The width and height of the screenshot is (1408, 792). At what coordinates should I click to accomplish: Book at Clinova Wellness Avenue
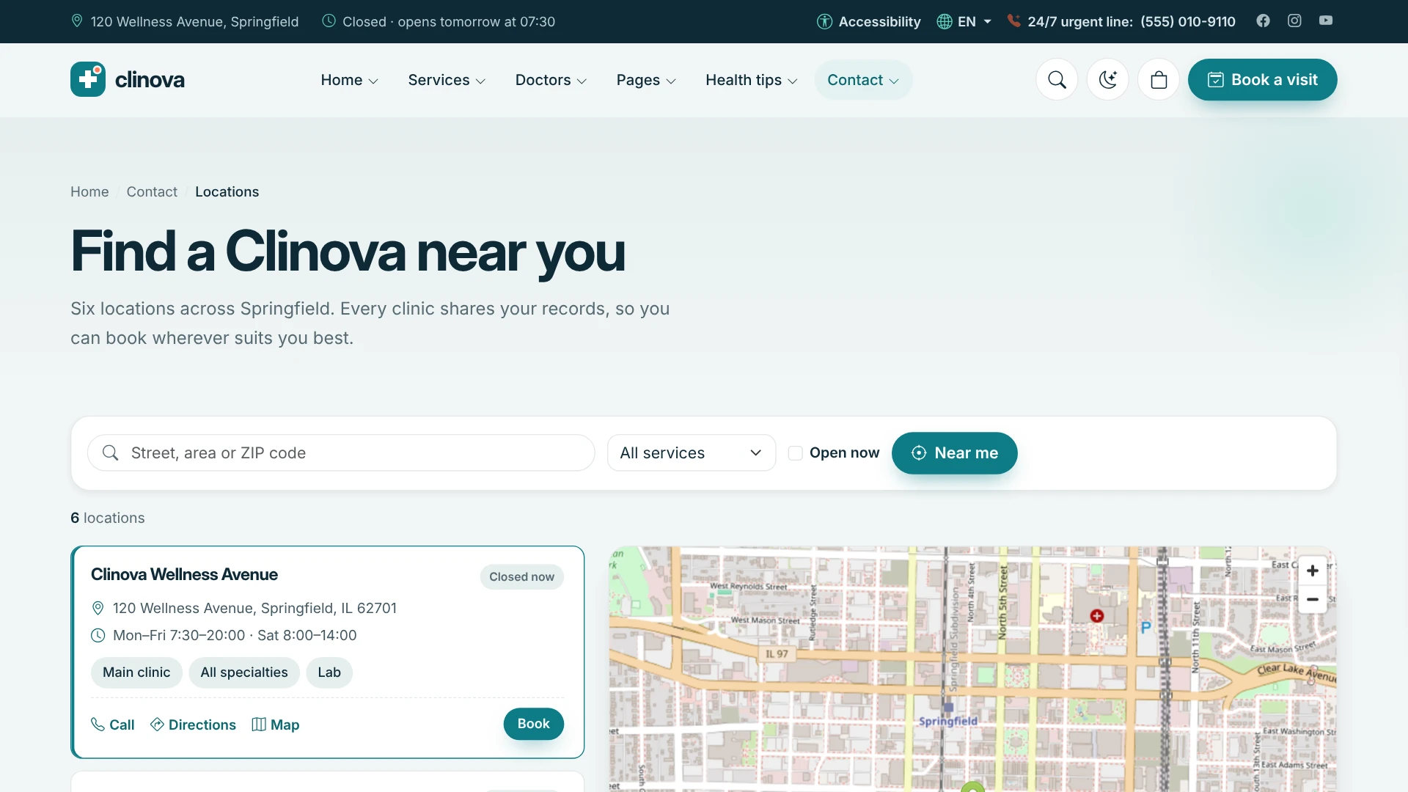(533, 724)
